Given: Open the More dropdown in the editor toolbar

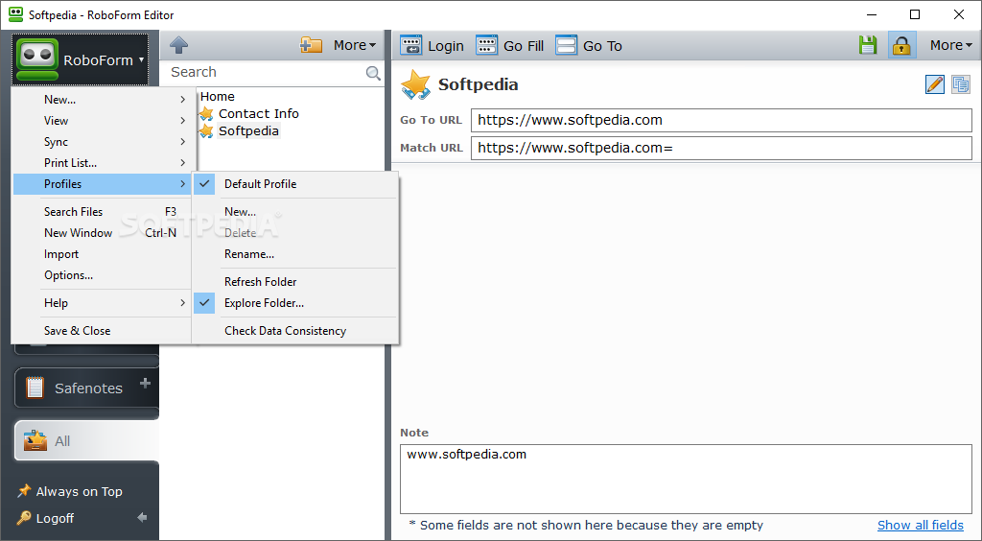Looking at the screenshot, I should [x=950, y=45].
